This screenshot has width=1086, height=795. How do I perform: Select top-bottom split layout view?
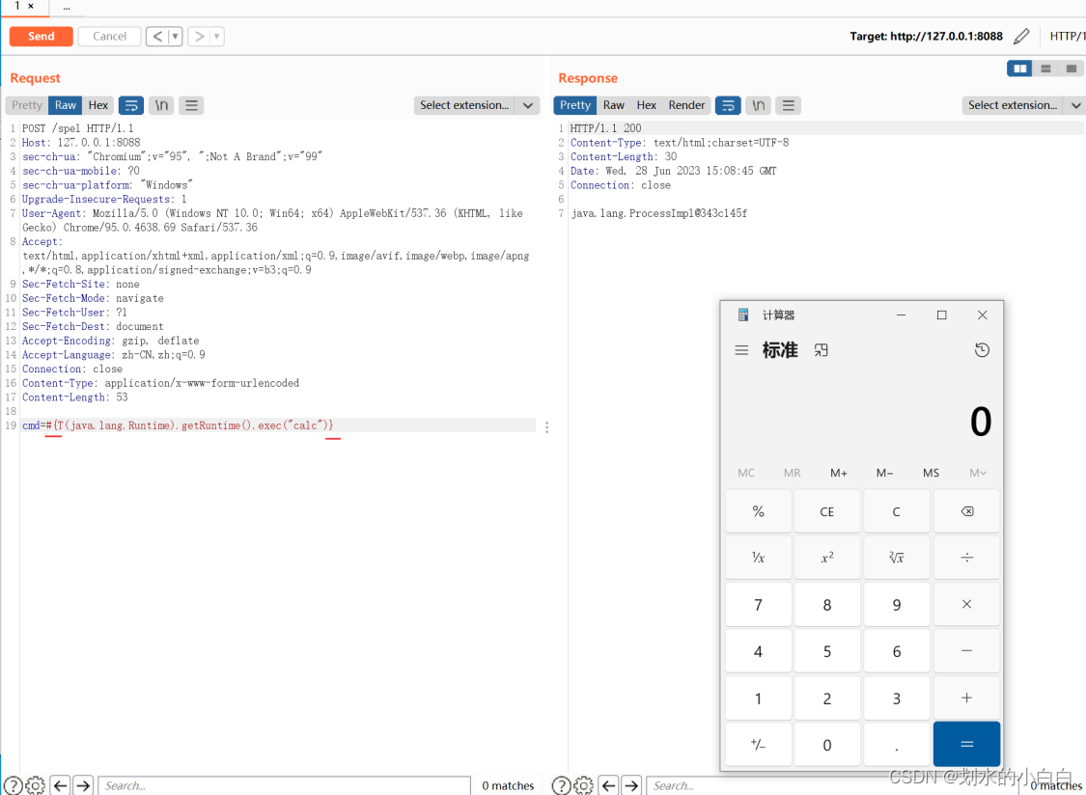[x=1045, y=69]
